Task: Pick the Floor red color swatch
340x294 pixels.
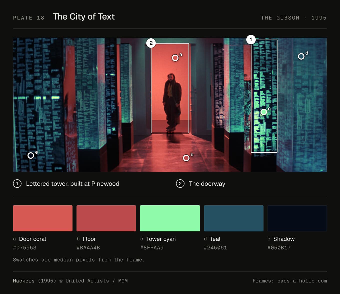Action: click(106, 218)
